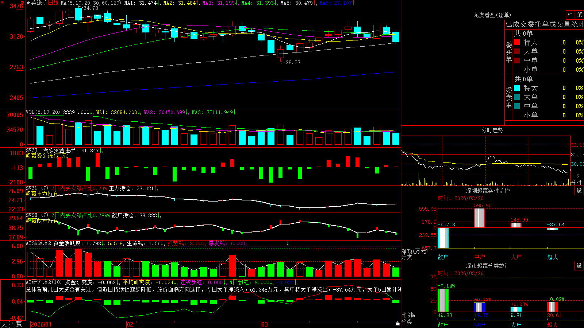This screenshot has height=328, width=584.
Task: Click the 3120 price axis label
Action: pyautogui.click(x=16, y=36)
